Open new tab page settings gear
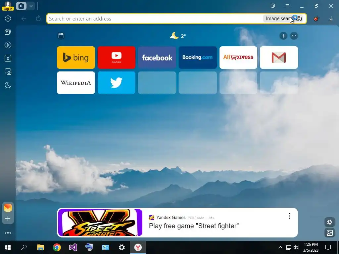The width and height of the screenshot is (339, 254). 330,222
